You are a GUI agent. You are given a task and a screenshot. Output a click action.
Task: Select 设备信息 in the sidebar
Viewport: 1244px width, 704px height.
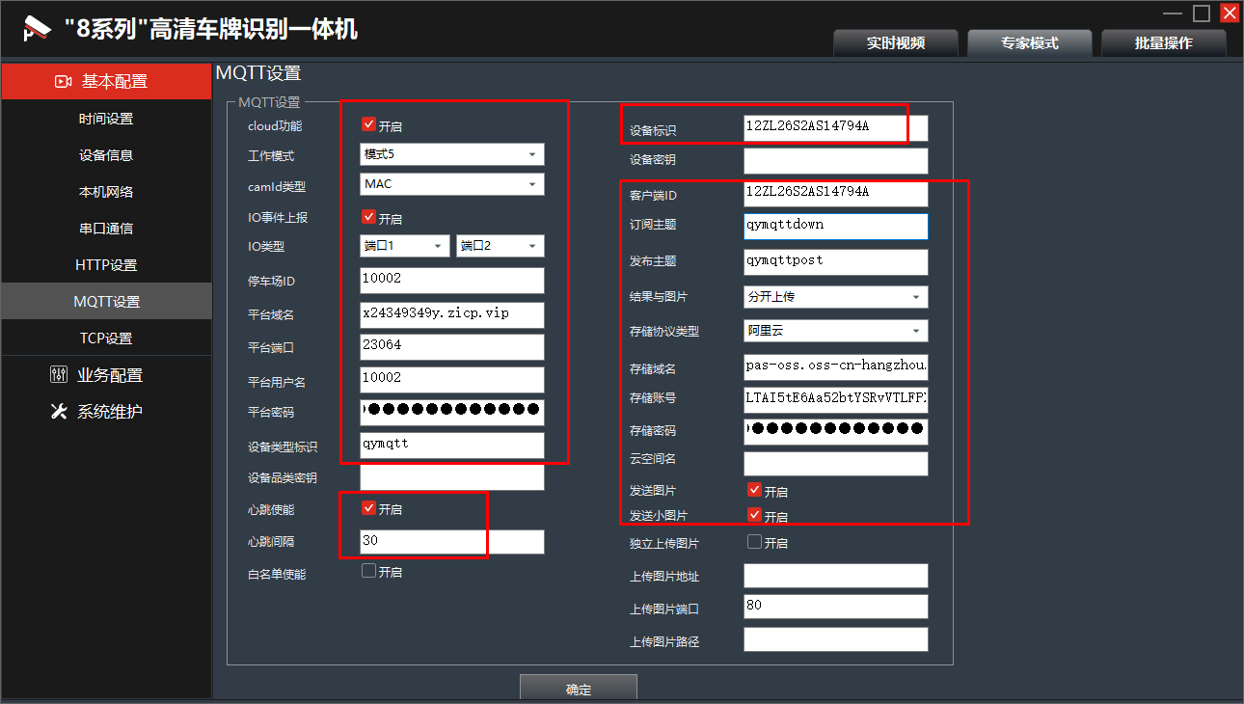(106, 155)
